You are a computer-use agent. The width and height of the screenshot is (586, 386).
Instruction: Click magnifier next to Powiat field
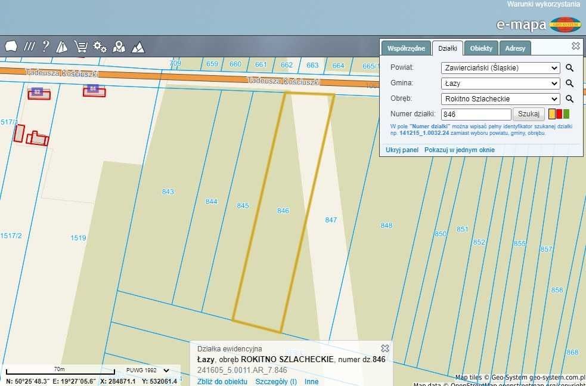click(569, 68)
